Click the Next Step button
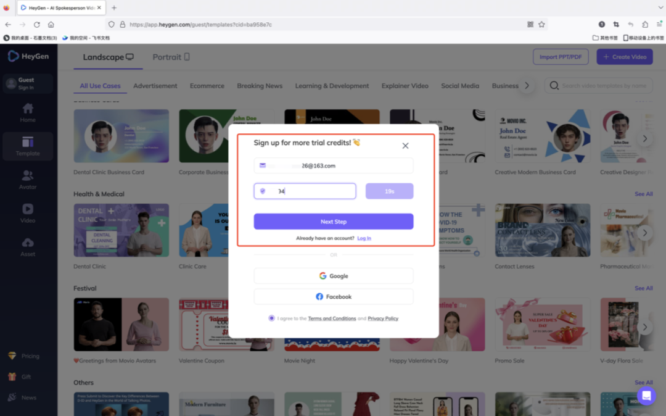The width and height of the screenshot is (666, 416). pyautogui.click(x=334, y=222)
